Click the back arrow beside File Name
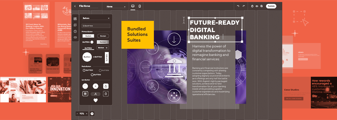Screen dimensions: 337x120 point(75,6)
